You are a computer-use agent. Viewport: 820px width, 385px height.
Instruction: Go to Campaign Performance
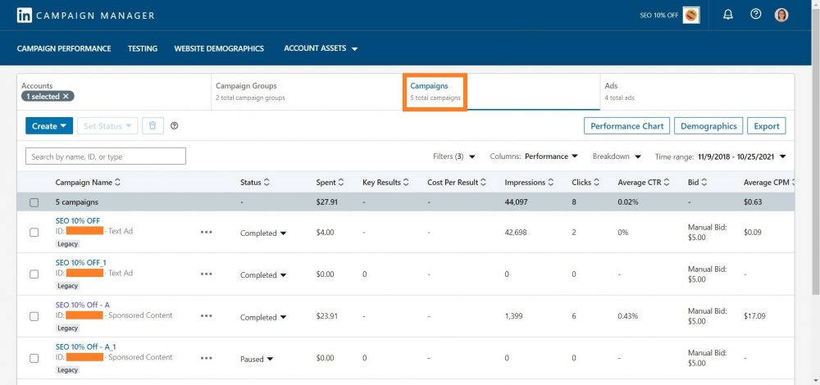64,48
